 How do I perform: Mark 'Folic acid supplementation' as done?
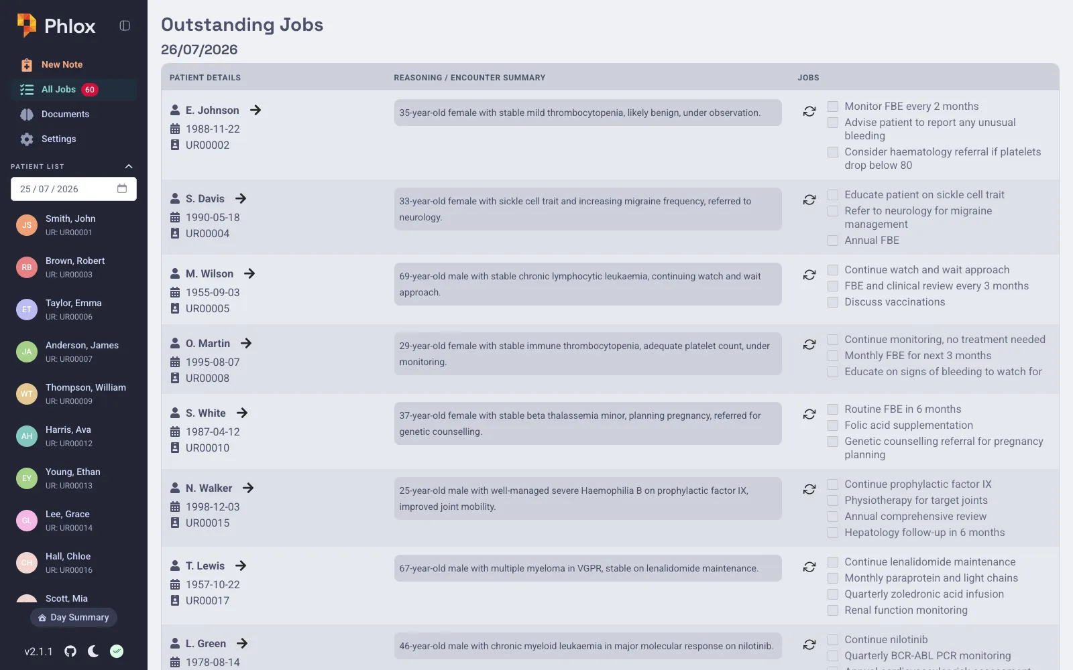pyautogui.click(x=833, y=425)
